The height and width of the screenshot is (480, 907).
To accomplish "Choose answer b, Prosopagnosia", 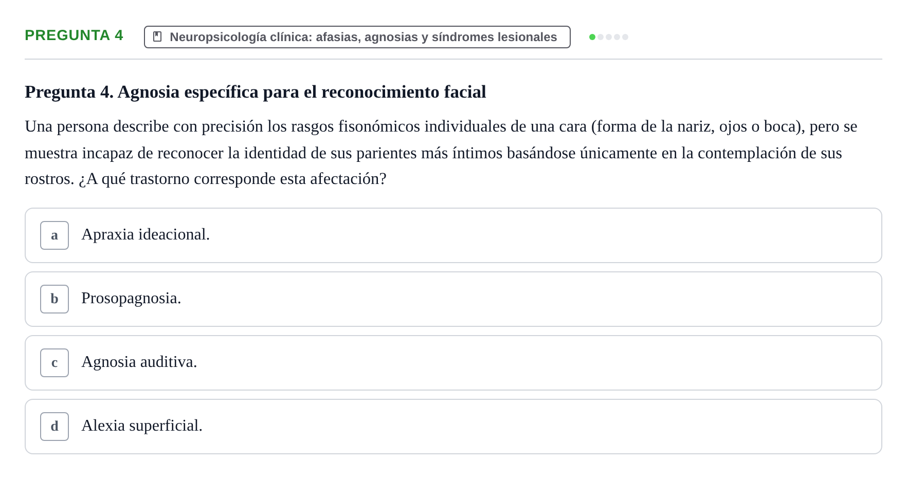I will pyautogui.click(x=453, y=299).
